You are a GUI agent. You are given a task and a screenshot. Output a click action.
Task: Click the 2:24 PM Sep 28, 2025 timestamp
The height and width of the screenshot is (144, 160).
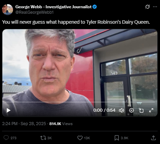(24, 124)
